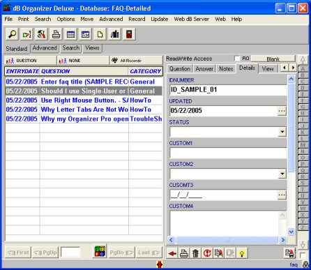Viewport: 311px width, 270px height.
Task: Click the Blank button
Action: coord(273,59)
